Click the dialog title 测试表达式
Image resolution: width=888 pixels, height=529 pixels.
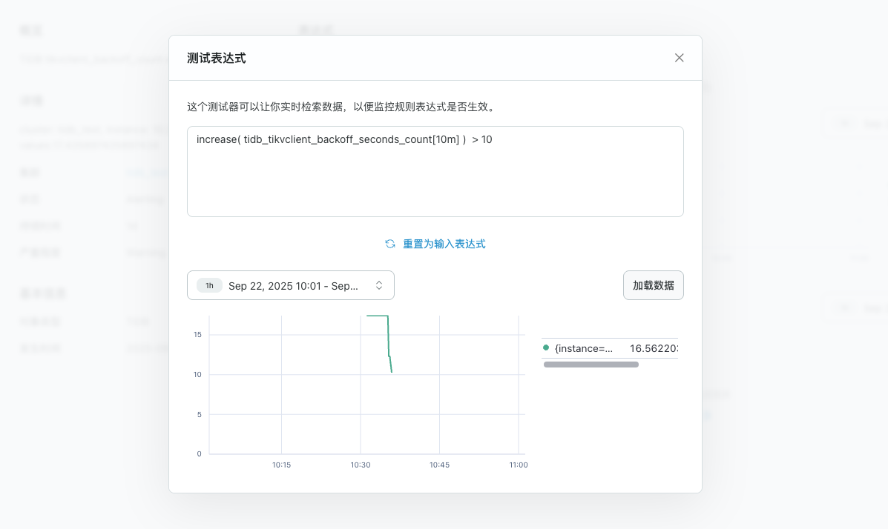click(x=216, y=58)
